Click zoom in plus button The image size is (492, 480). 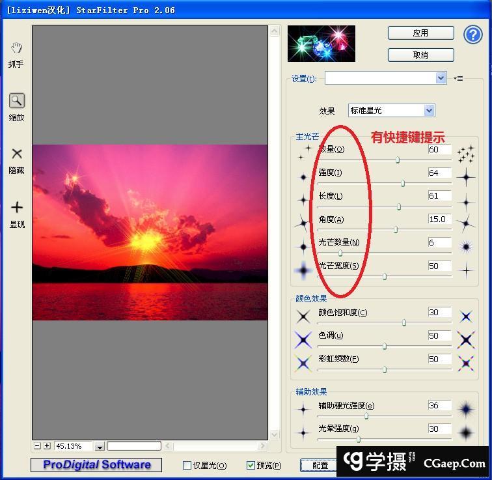[x=47, y=445]
